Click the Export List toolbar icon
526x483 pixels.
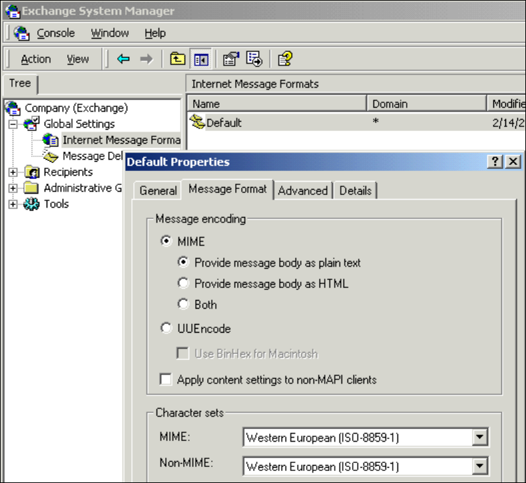pyautogui.click(x=254, y=59)
